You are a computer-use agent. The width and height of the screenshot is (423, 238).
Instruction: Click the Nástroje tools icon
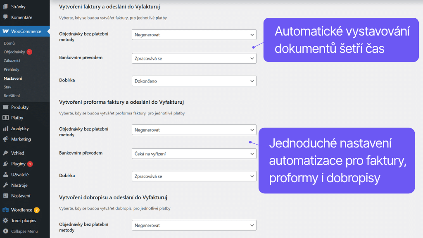point(5,185)
